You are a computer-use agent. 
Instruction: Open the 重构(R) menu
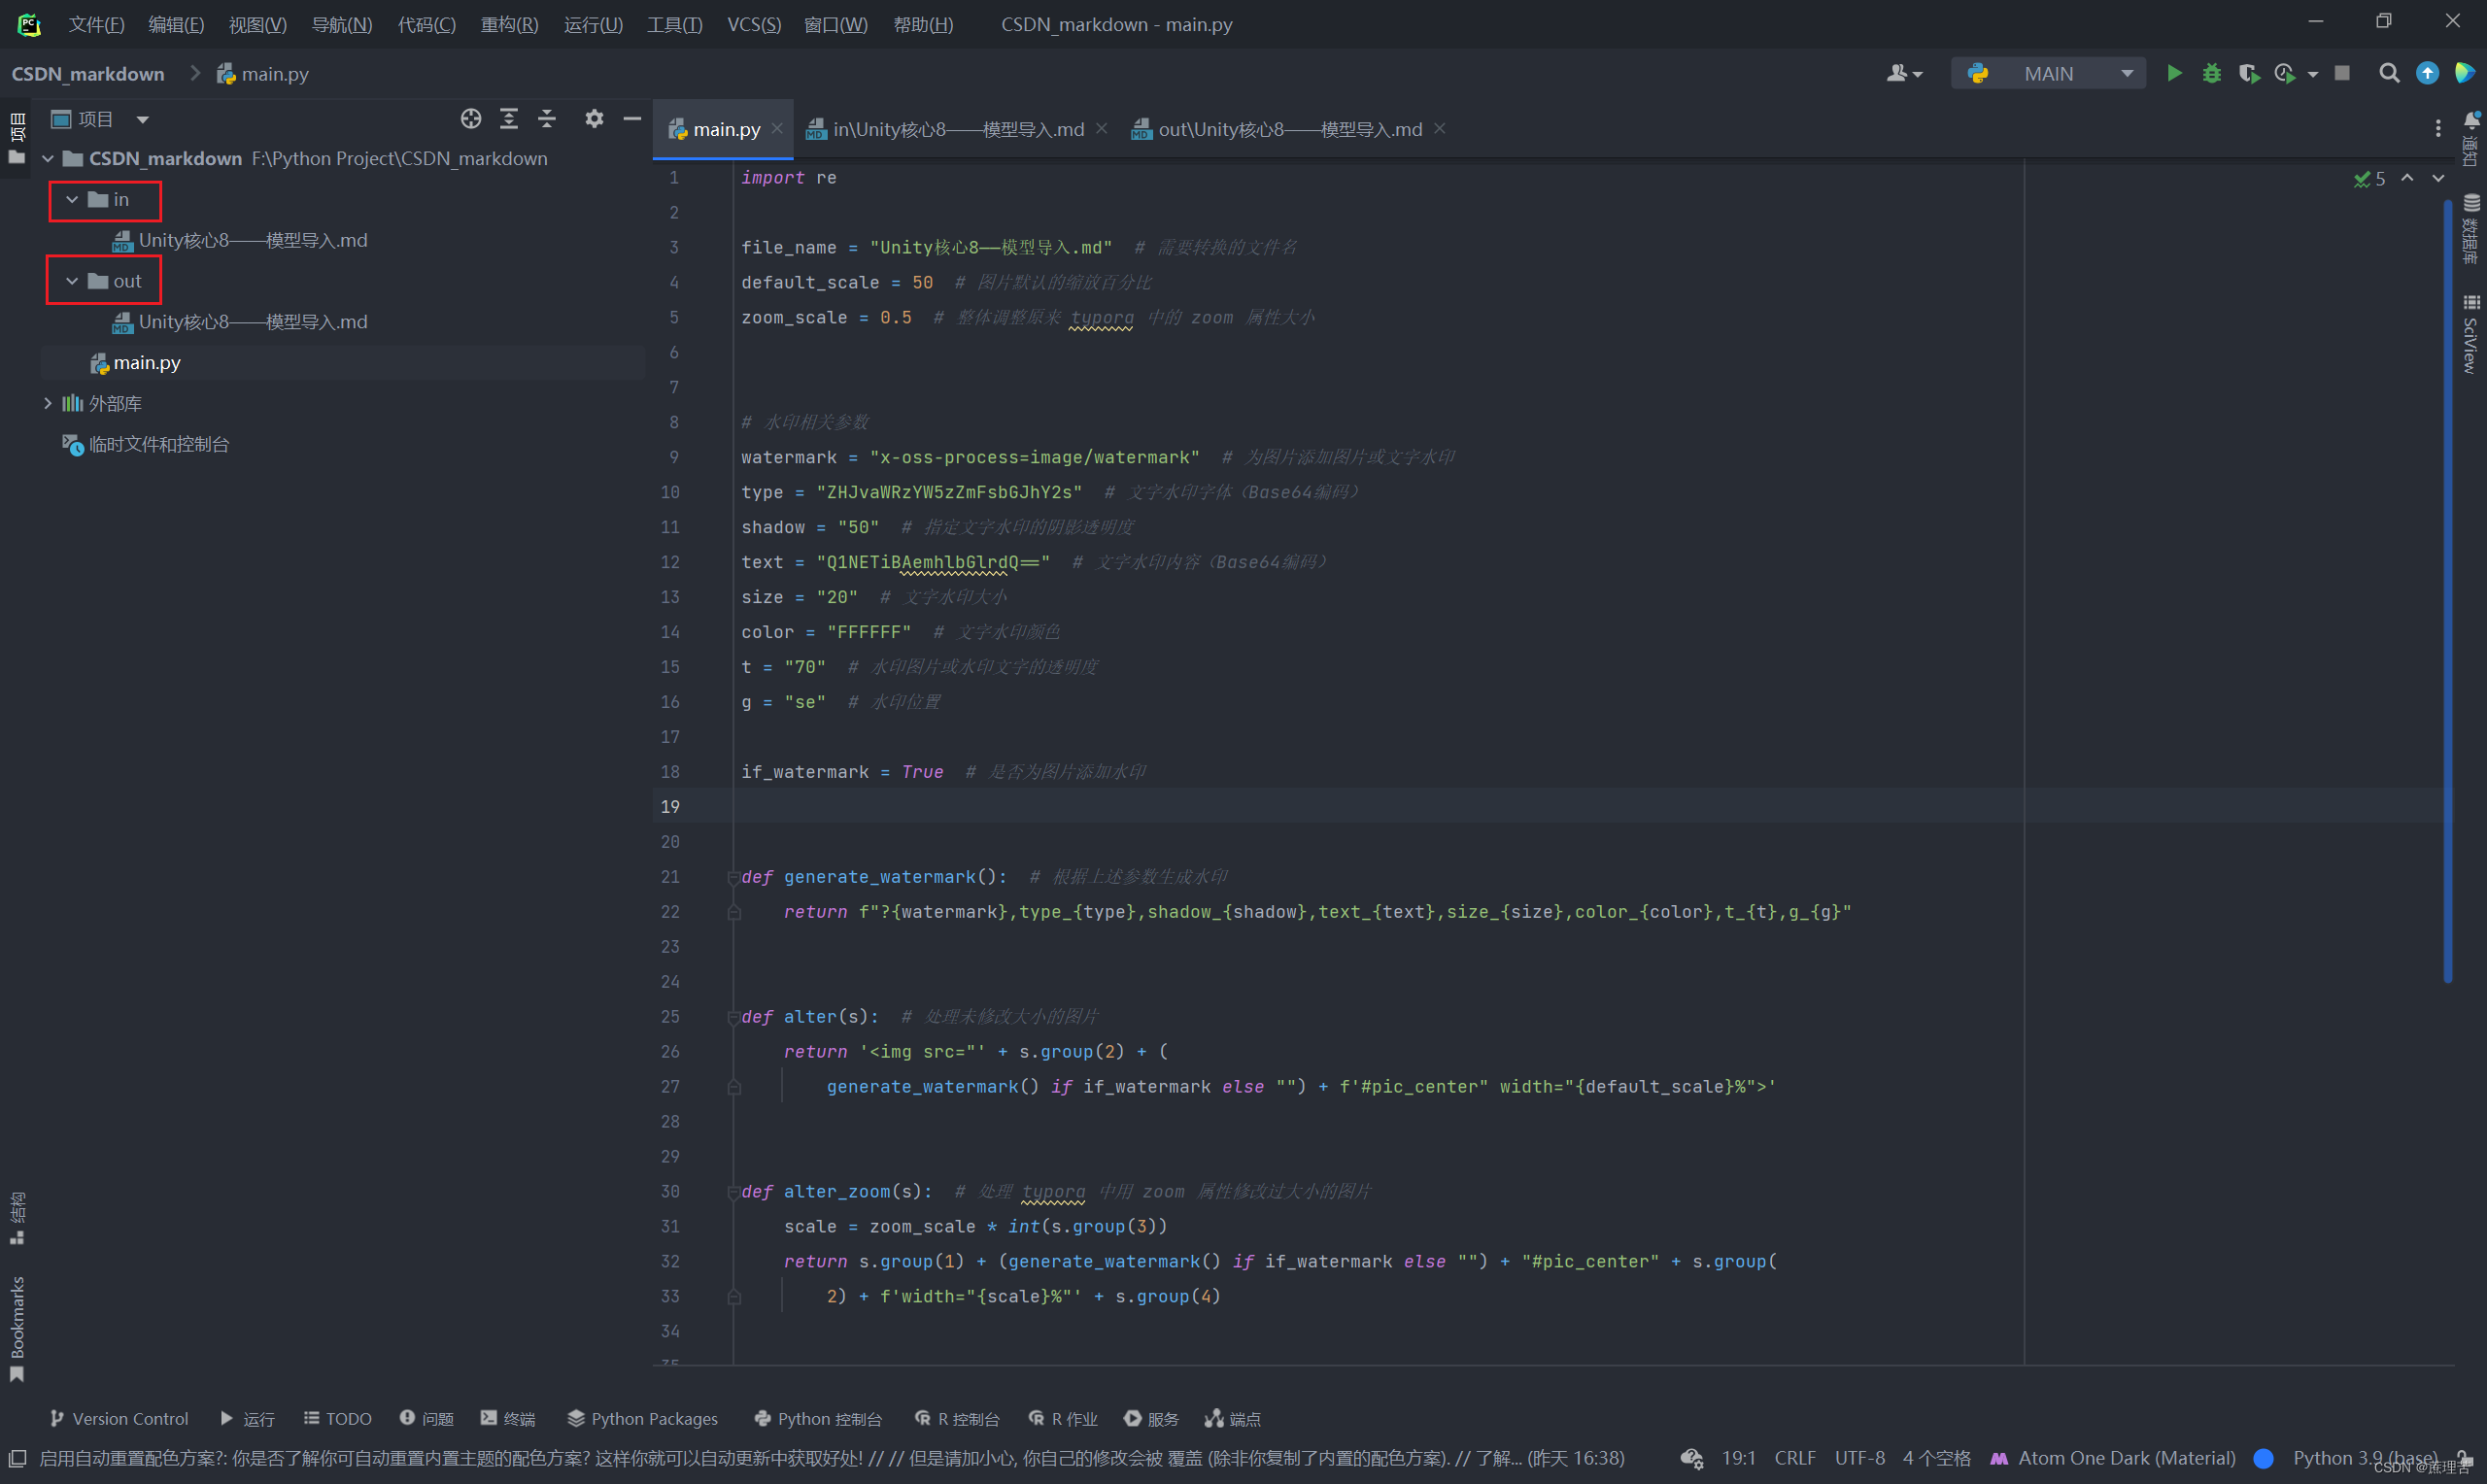(509, 24)
